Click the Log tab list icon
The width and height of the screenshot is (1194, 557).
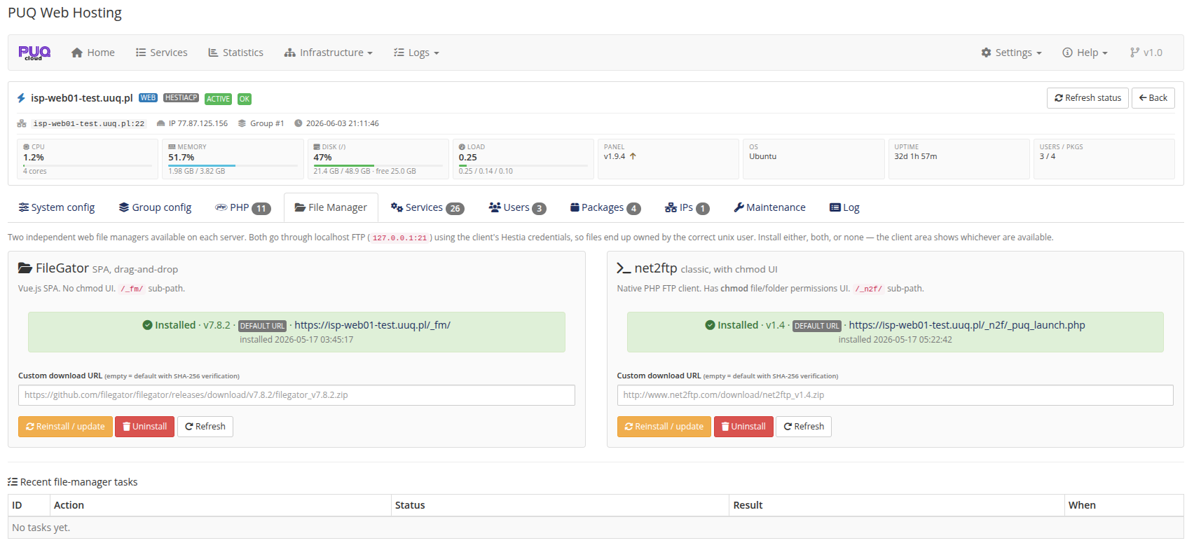pyautogui.click(x=835, y=207)
